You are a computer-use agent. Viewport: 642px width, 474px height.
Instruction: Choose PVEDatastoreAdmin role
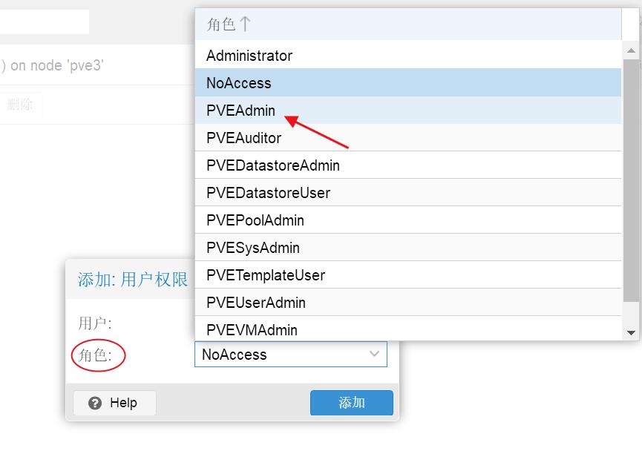[x=407, y=165]
